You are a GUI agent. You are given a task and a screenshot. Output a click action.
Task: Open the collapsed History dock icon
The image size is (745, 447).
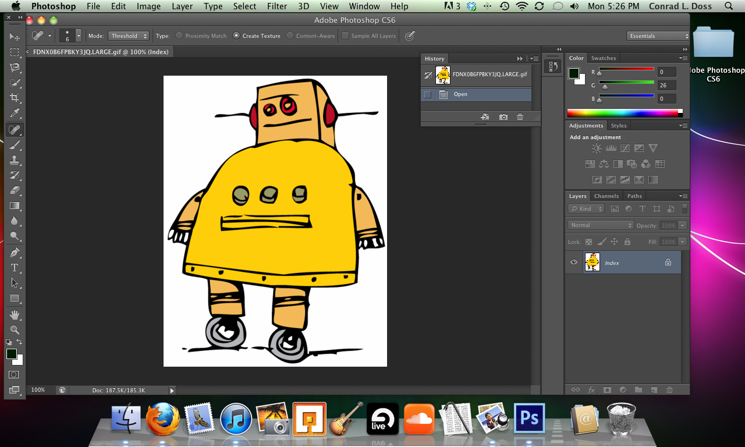click(551, 66)
